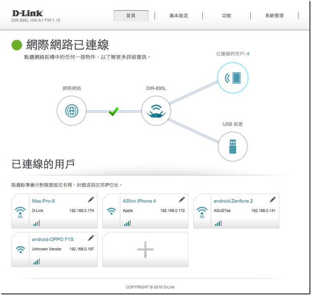Click the USB 裝置 icon
The image size is (311, 295).
(x=233, y=146)
